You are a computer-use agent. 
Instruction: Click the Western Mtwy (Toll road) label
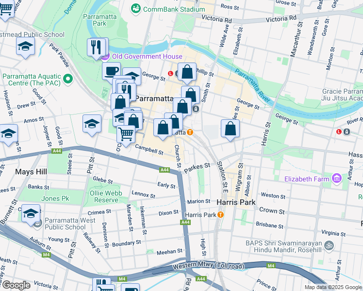coord(208,265)
